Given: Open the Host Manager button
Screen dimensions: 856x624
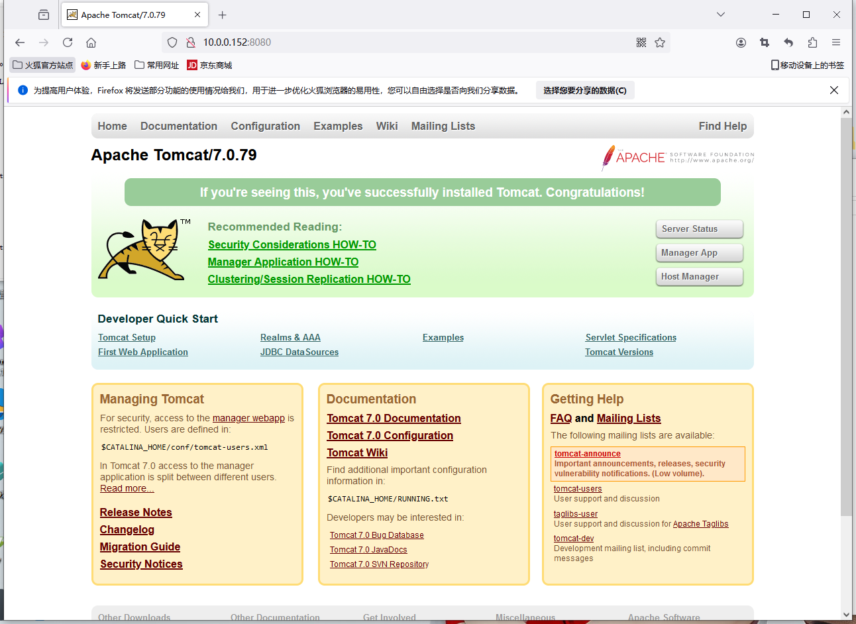Looking at the screenshot, I should pos(700,277).
